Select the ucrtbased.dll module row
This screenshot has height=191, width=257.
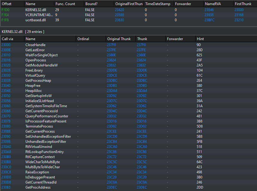(36, 20)
